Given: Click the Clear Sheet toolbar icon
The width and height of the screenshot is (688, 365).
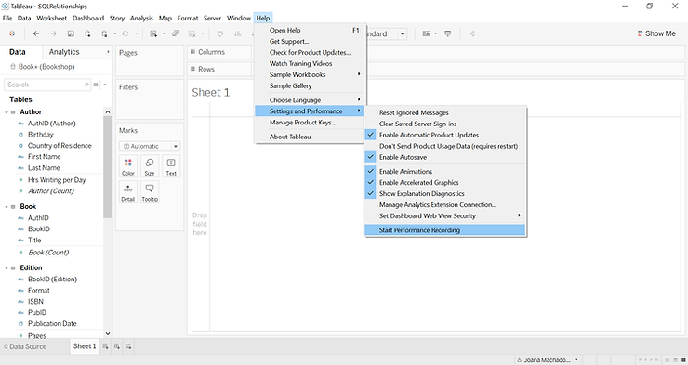Looking at the screenshot, I should tap(192, 33).
